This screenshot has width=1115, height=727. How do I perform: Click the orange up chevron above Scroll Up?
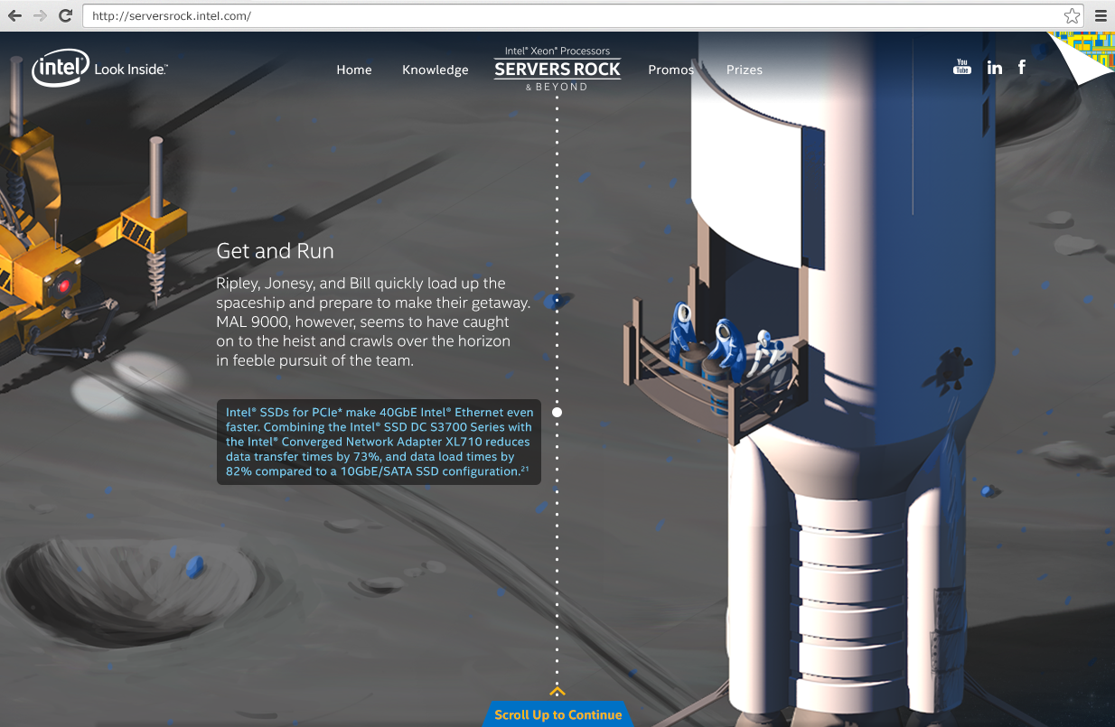tap(557, 692)
